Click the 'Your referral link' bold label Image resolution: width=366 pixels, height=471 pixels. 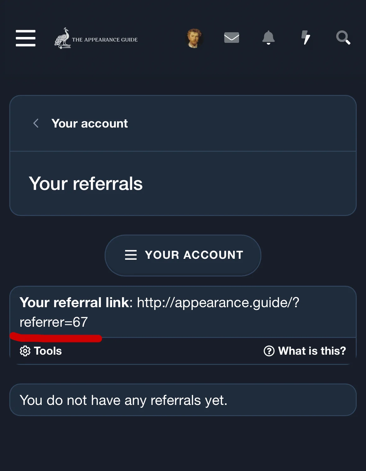[x=76, y=303]
